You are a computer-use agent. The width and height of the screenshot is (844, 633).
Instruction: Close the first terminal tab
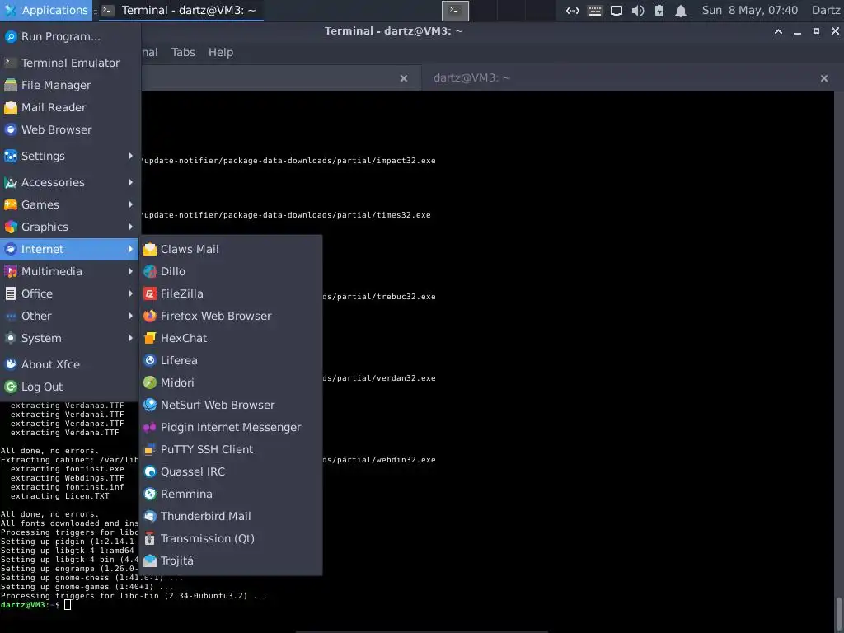[x=404, y=78]
